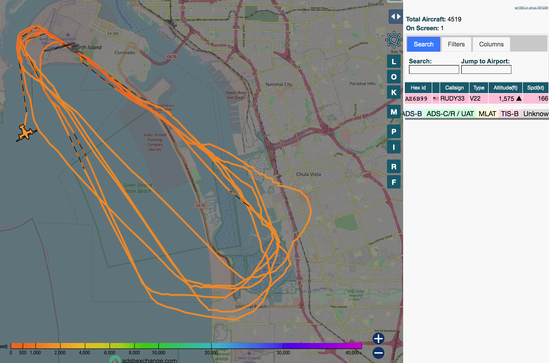Toggle the I map button
The image size is (549, 363).
point(394,147)
